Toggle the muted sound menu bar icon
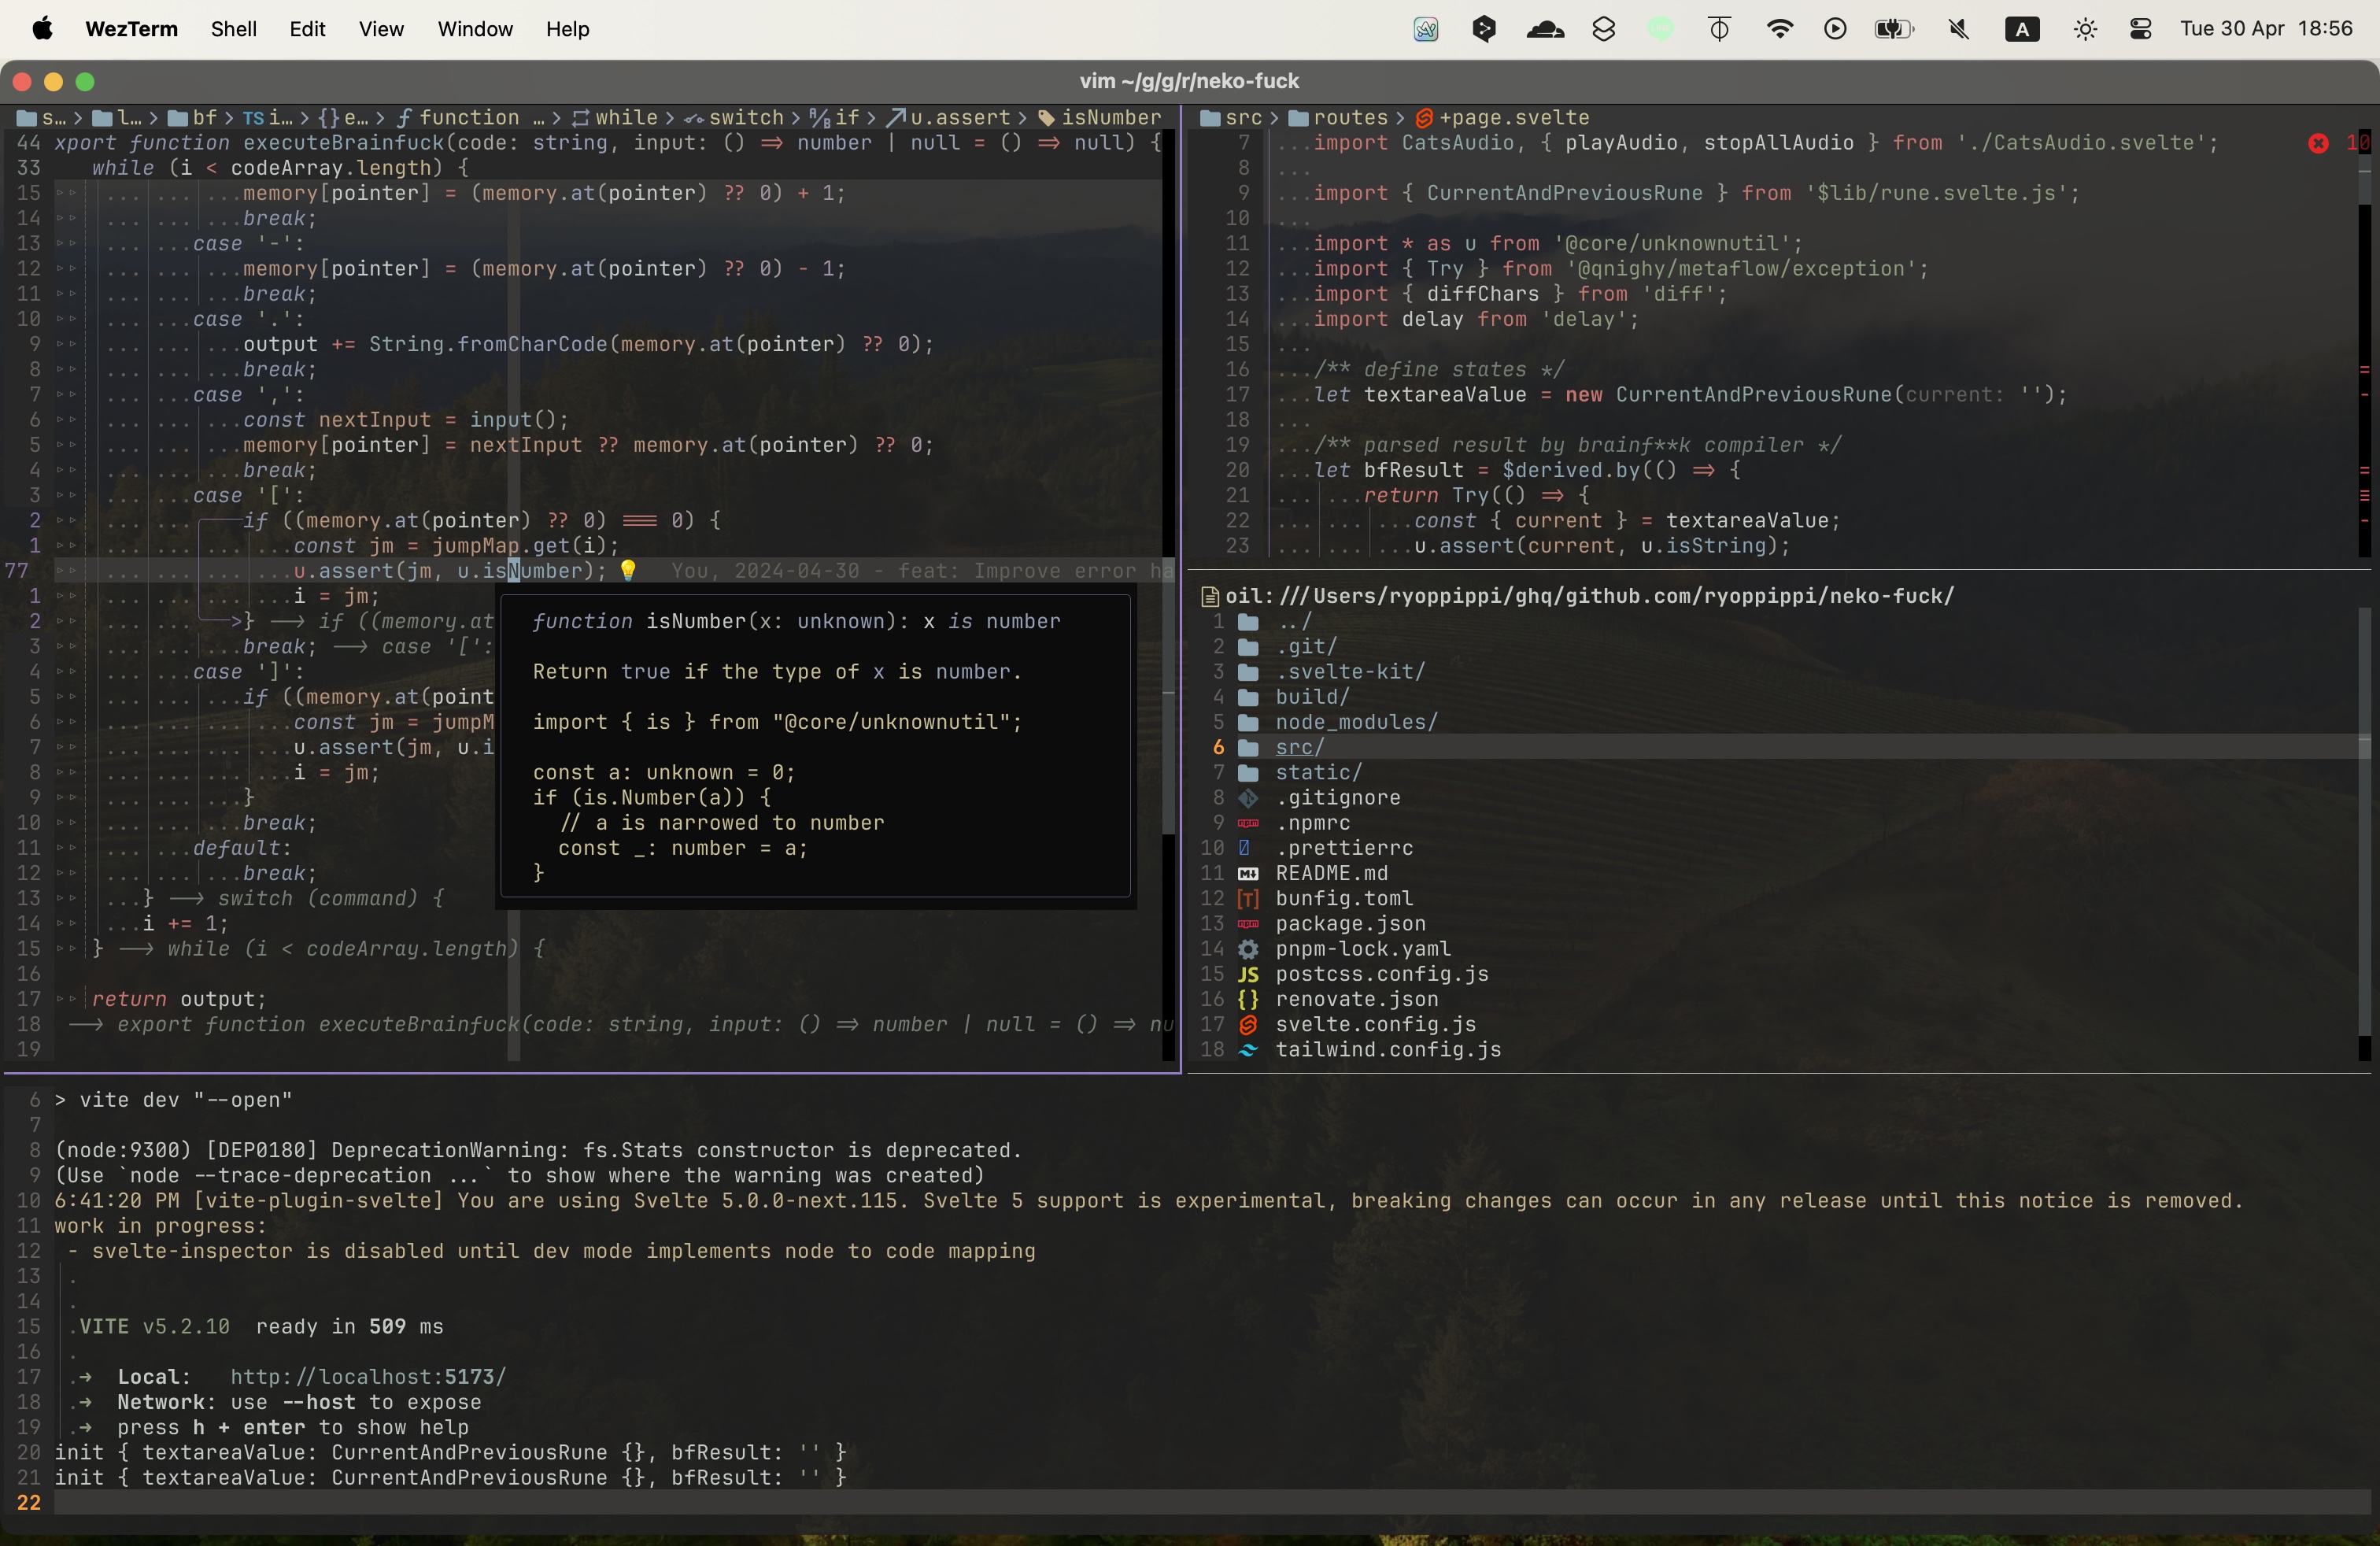Image resolution: width=2380 pixels, height=1546 pixels. (1959, 29)
